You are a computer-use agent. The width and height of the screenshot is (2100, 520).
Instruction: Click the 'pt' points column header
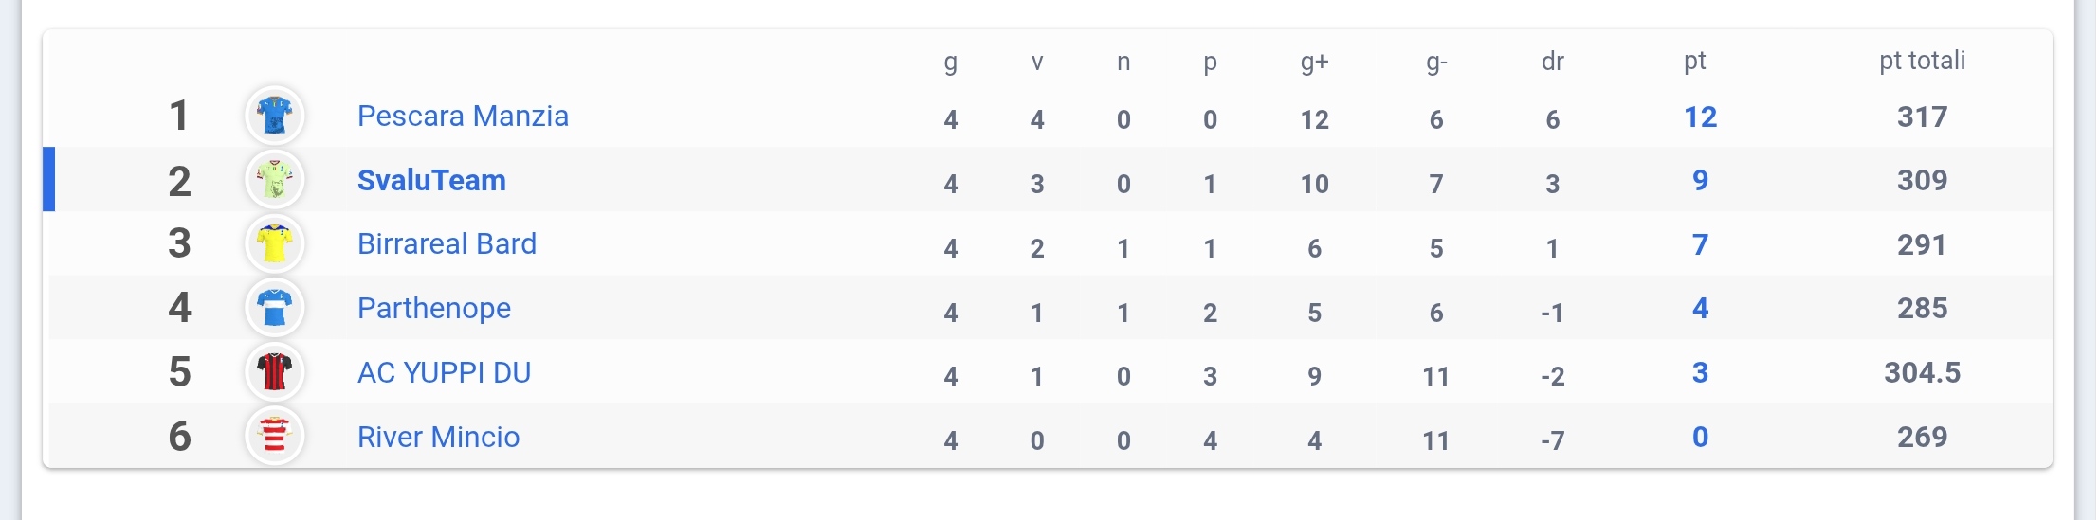tap(1695, 63)
